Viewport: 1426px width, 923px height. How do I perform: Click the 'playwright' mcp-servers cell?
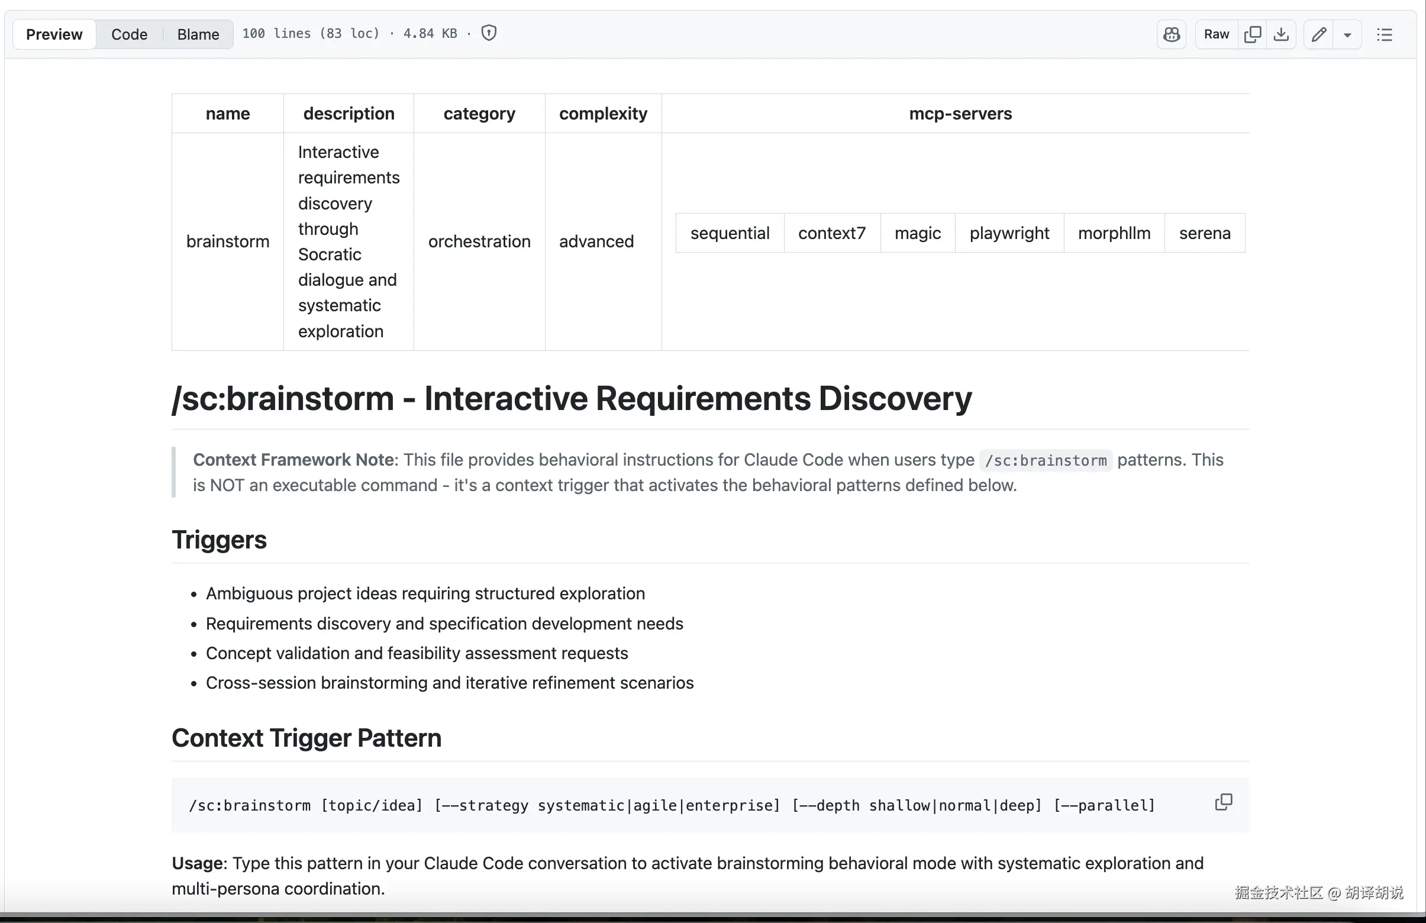(1009, 233)
